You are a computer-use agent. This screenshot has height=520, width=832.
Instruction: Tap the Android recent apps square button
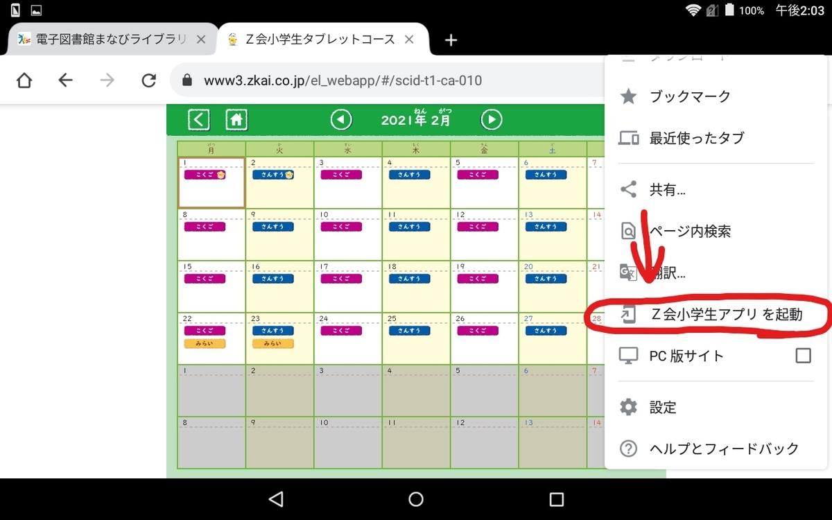pos(556,499)
